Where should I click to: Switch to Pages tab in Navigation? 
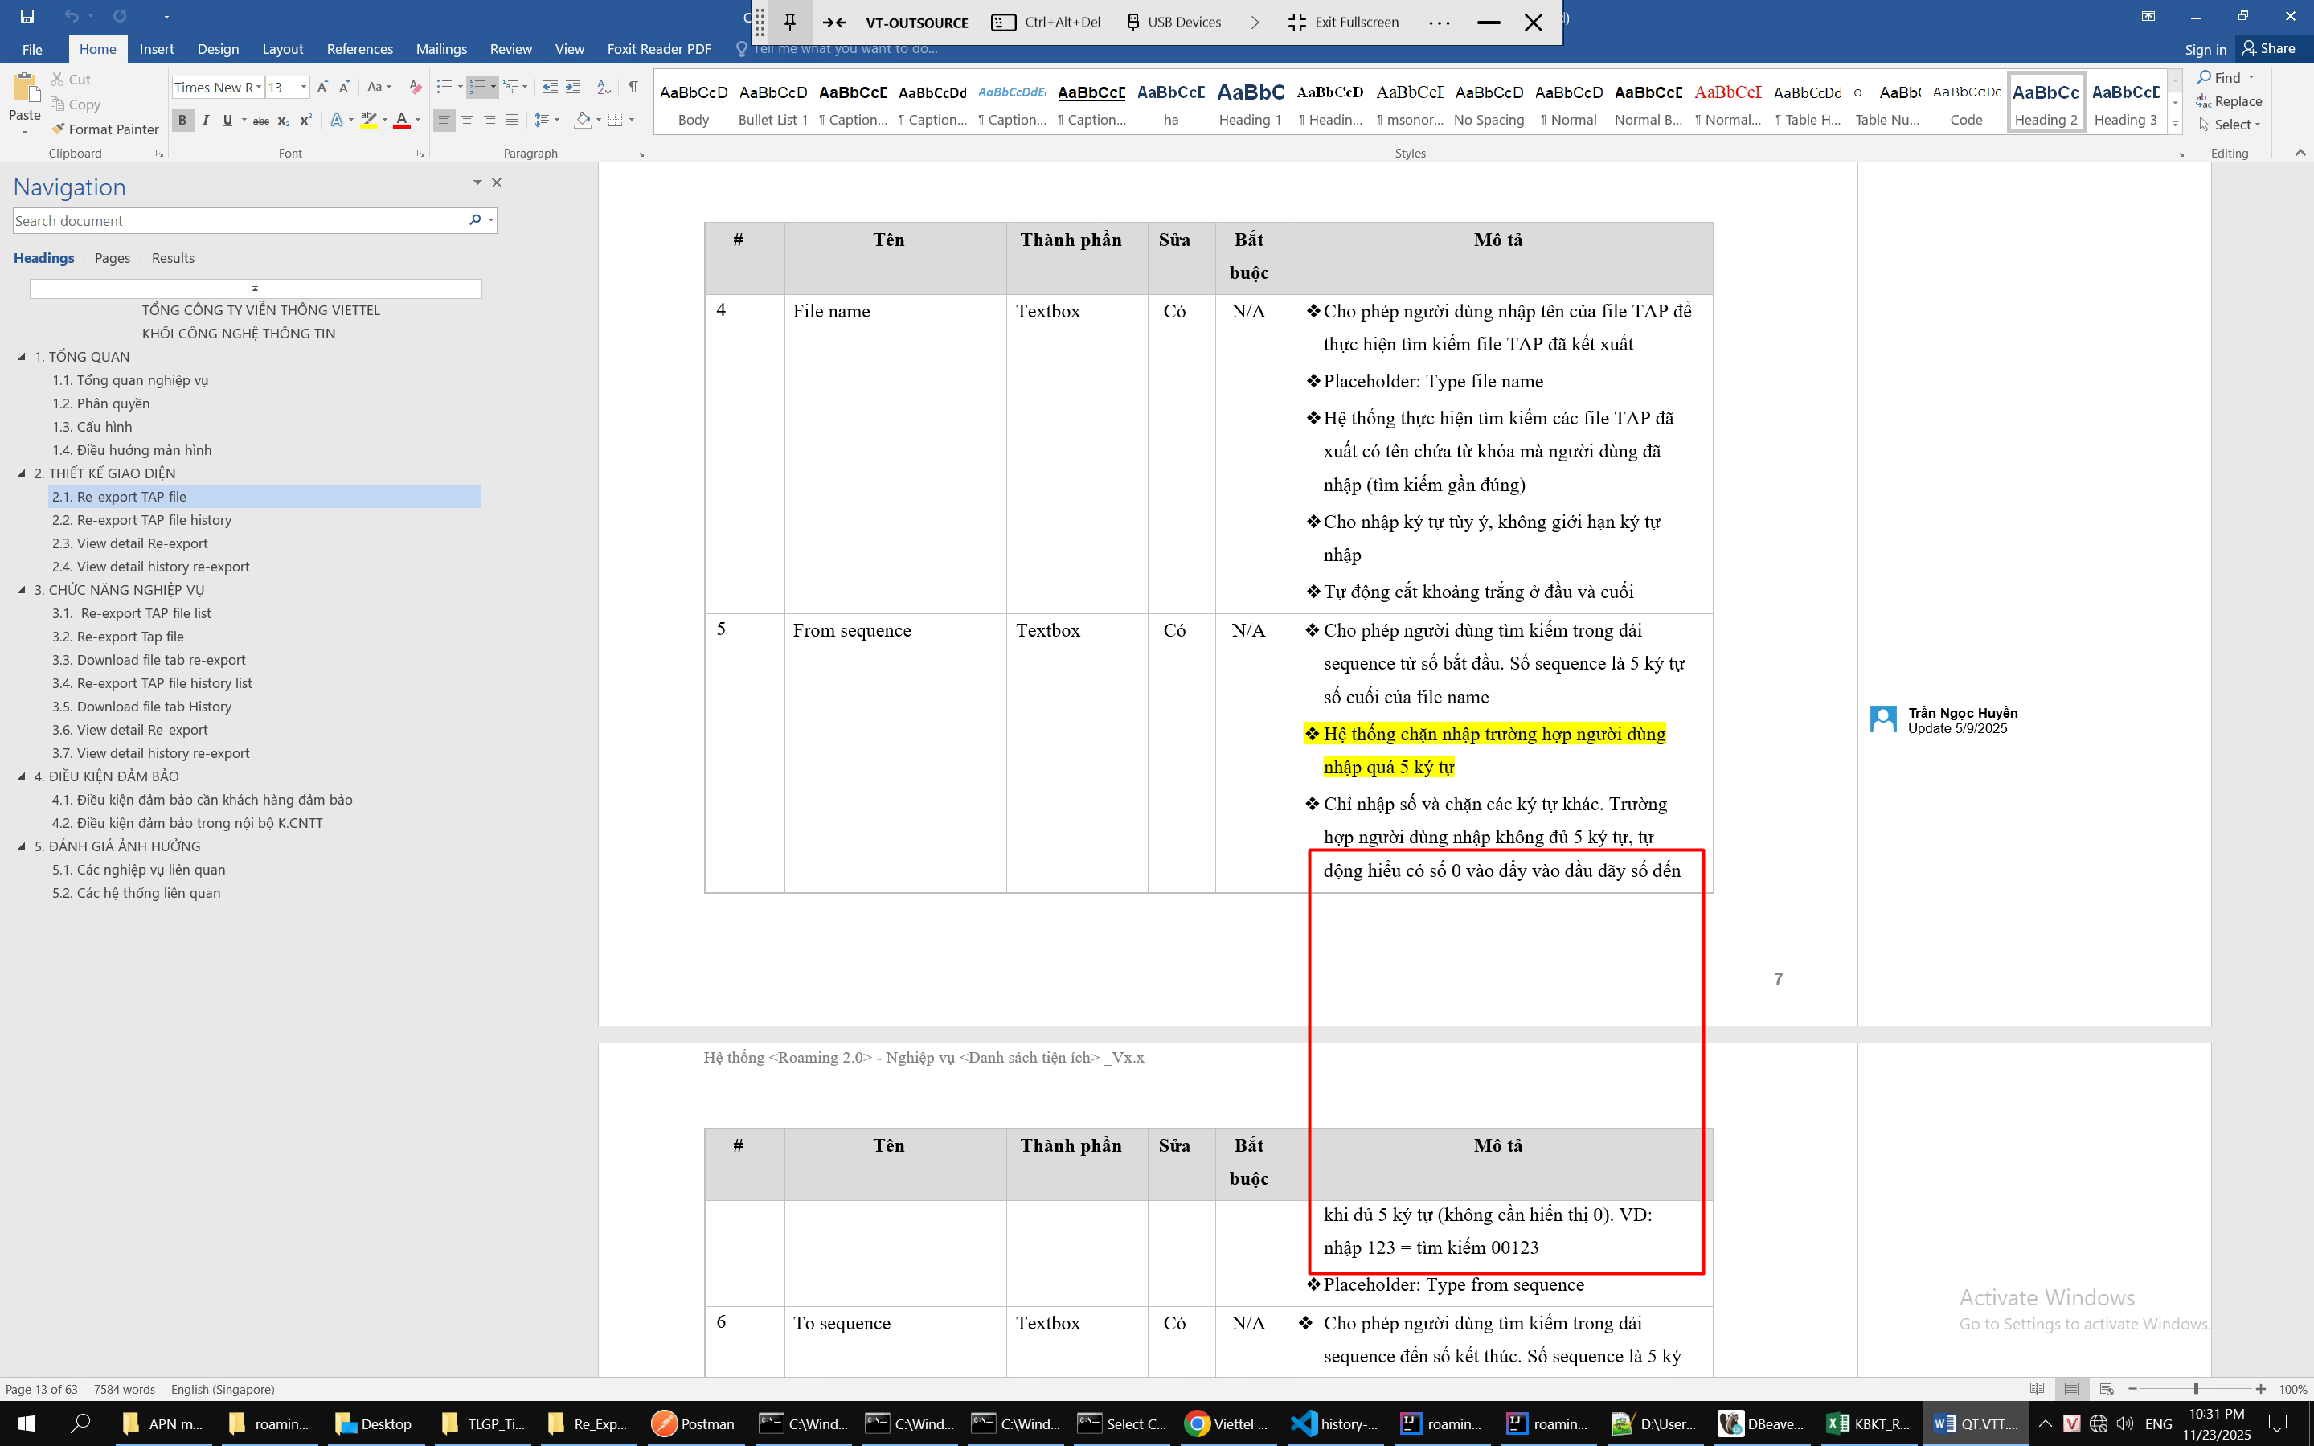112,258
